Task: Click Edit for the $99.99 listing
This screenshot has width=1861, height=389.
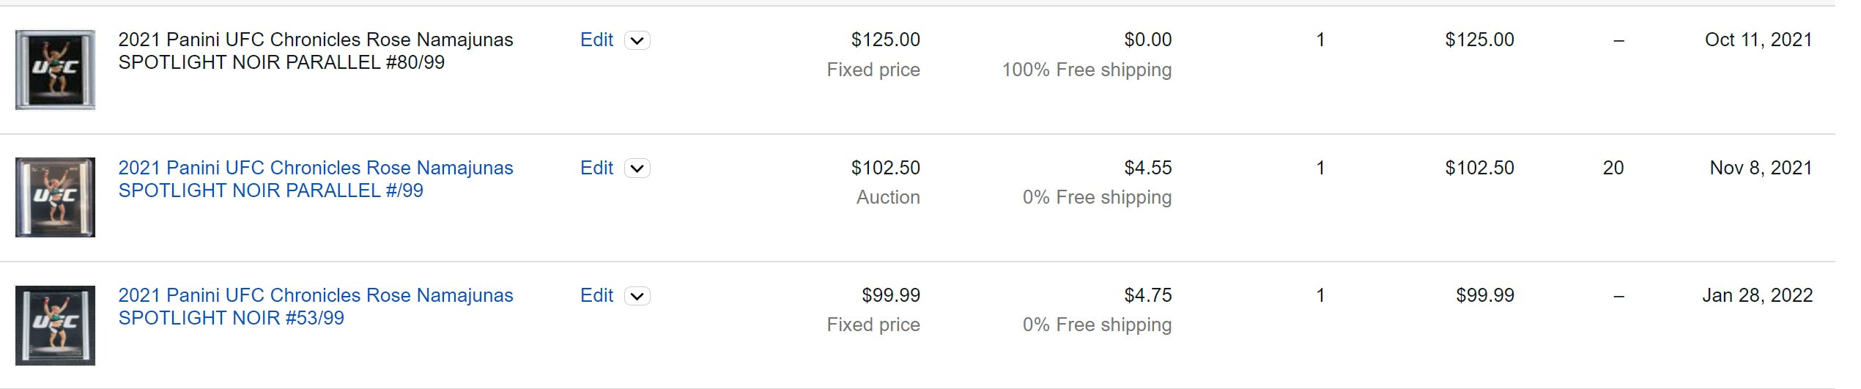Action: [596, 296]
